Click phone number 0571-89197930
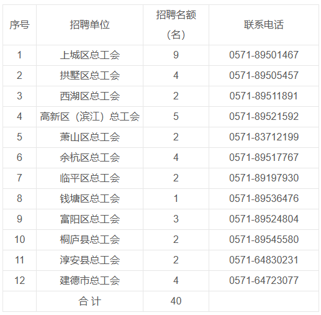Screen dimensions: 321x315 pos(264,178)
